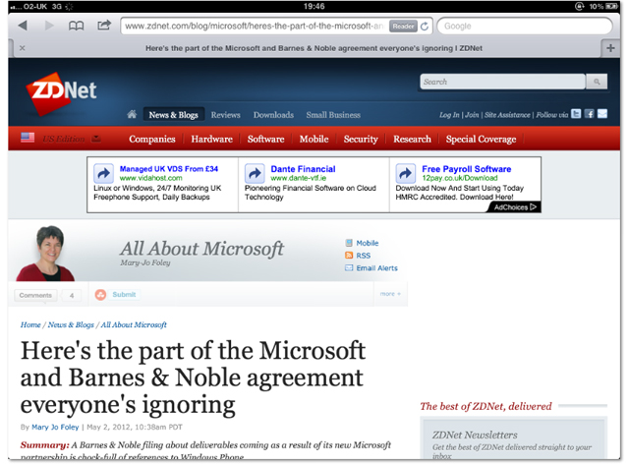Open the Free Payroll Software ad link
Viewport: 629px width, 465px height.
tap(466, 169)
